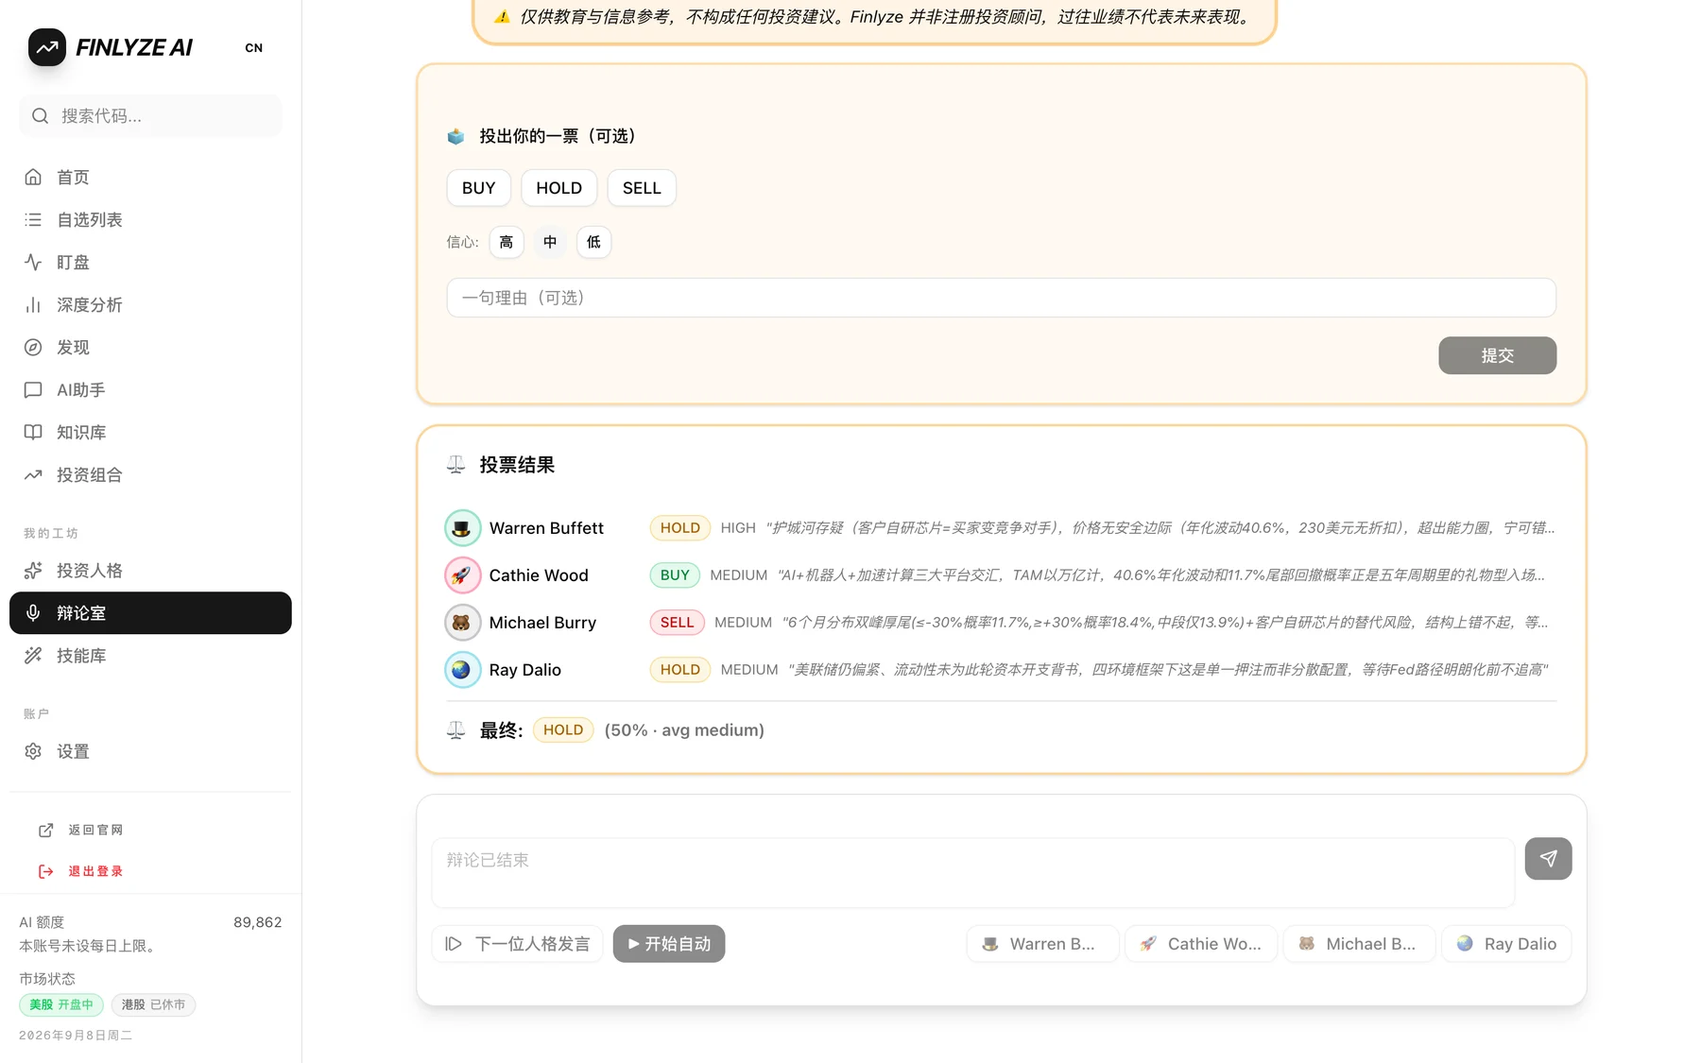Open 首页 in the sidebar
This screenshot has height=1063, width=1701.
(150, 177)
